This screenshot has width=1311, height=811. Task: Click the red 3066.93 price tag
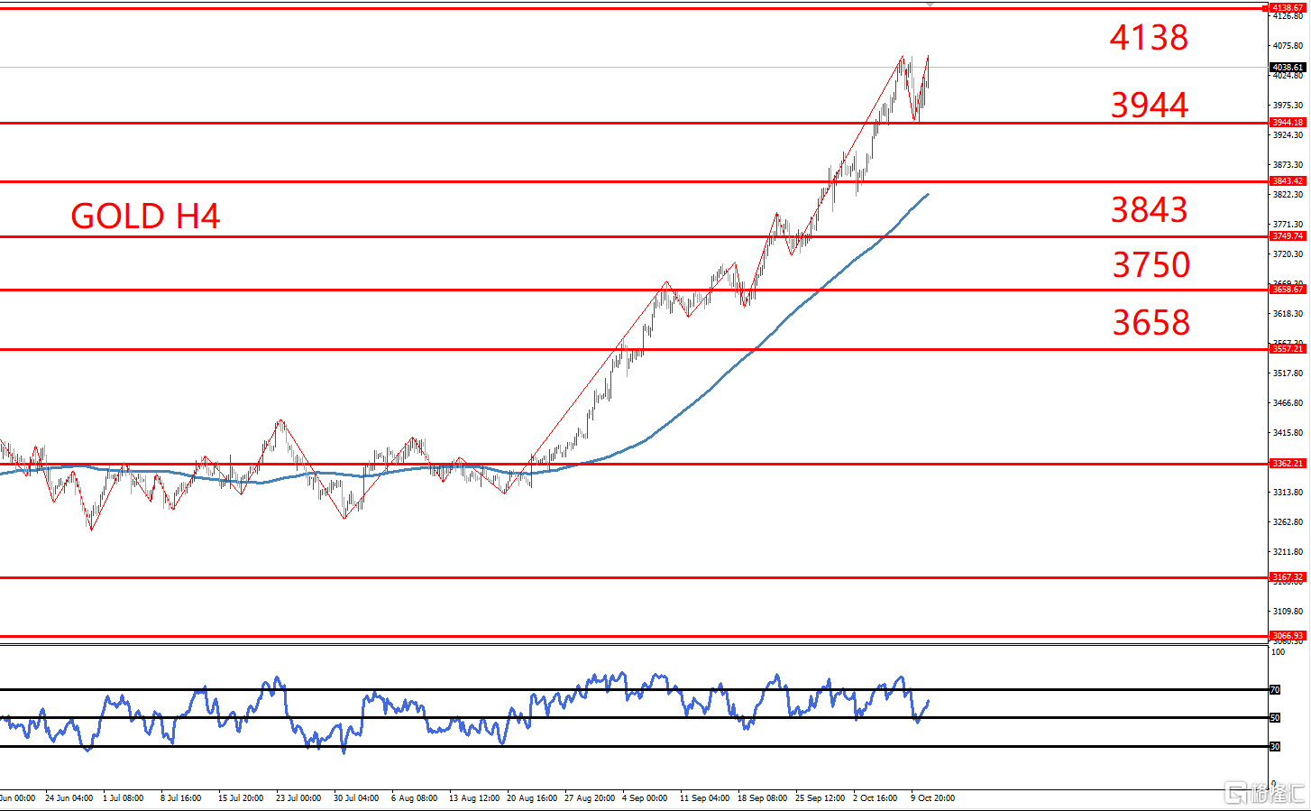1287,636
